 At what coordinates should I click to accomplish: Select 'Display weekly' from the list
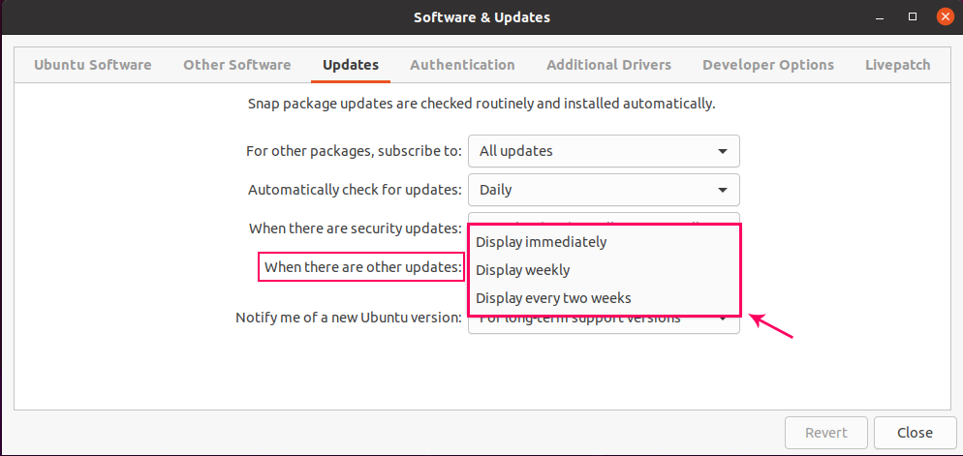coord(523,270)
